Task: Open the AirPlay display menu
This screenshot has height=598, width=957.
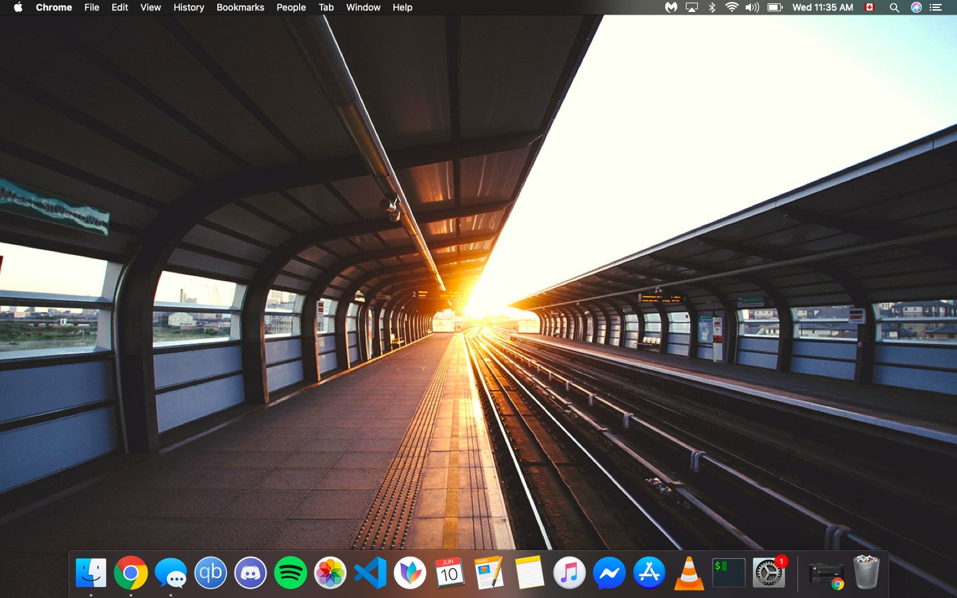Action: pyautogui.click(x=692, y=7)
